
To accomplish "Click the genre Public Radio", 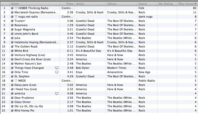I will click(147, 81).
